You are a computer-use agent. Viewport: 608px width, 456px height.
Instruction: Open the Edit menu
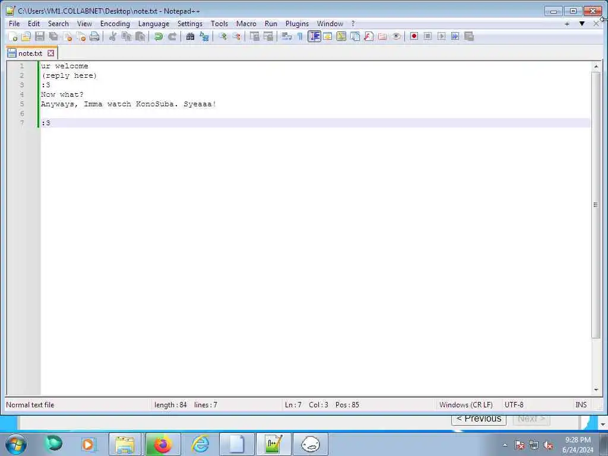[34, 24]
